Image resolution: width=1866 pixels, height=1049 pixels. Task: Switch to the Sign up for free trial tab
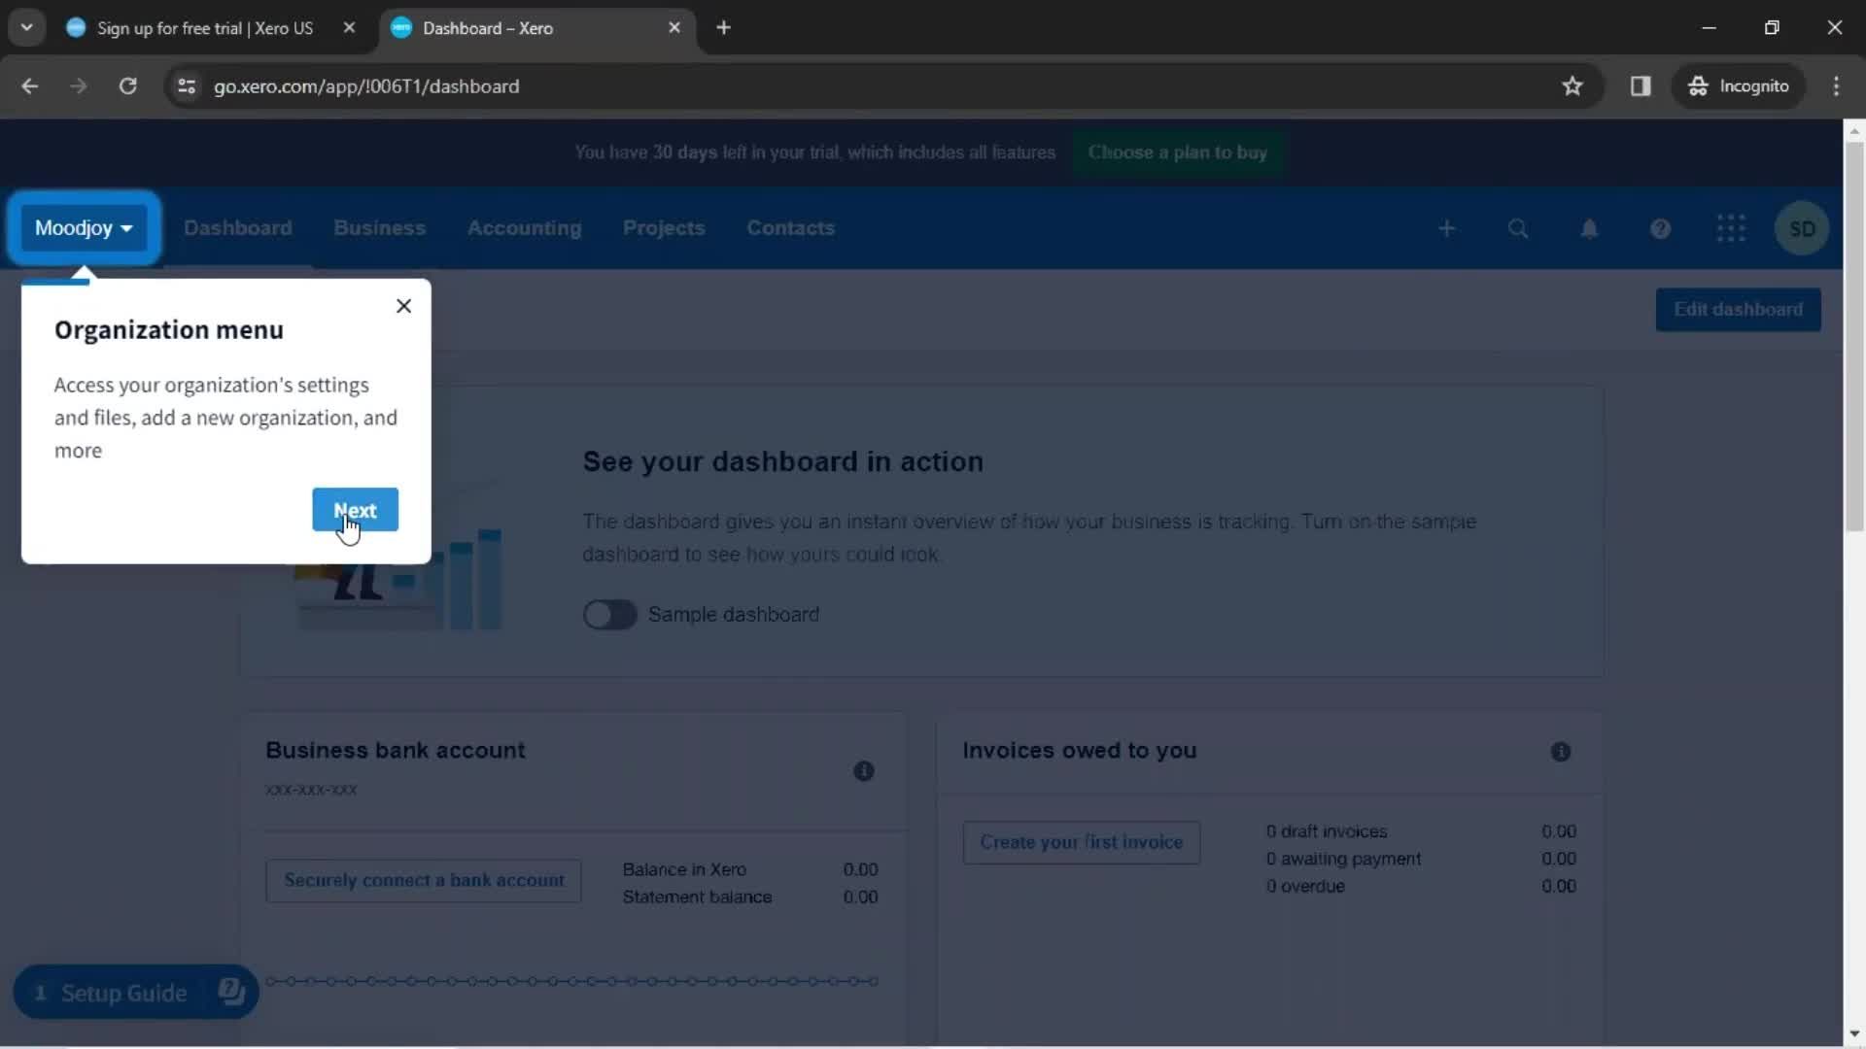[204, 28]
